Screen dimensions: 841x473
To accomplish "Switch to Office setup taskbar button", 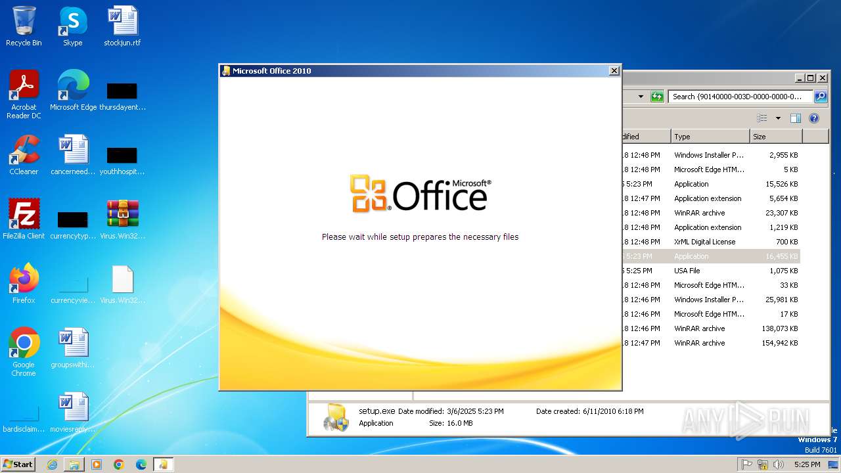I will [x=162, y=464].
